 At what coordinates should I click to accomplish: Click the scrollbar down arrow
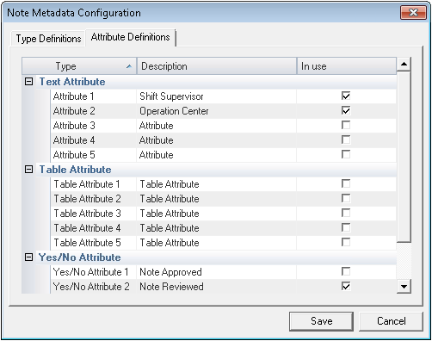point(404,287)
